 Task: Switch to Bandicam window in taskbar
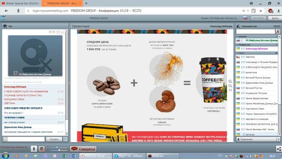(163, 156)
